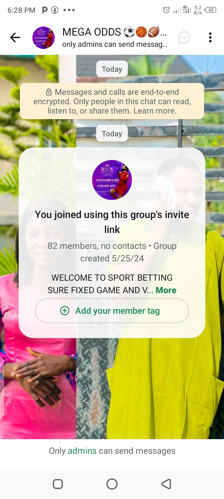Viewport: 224px width, 499px height.
Task: Tap the lock icon in the encryption notice
Action: click(49, 92)
